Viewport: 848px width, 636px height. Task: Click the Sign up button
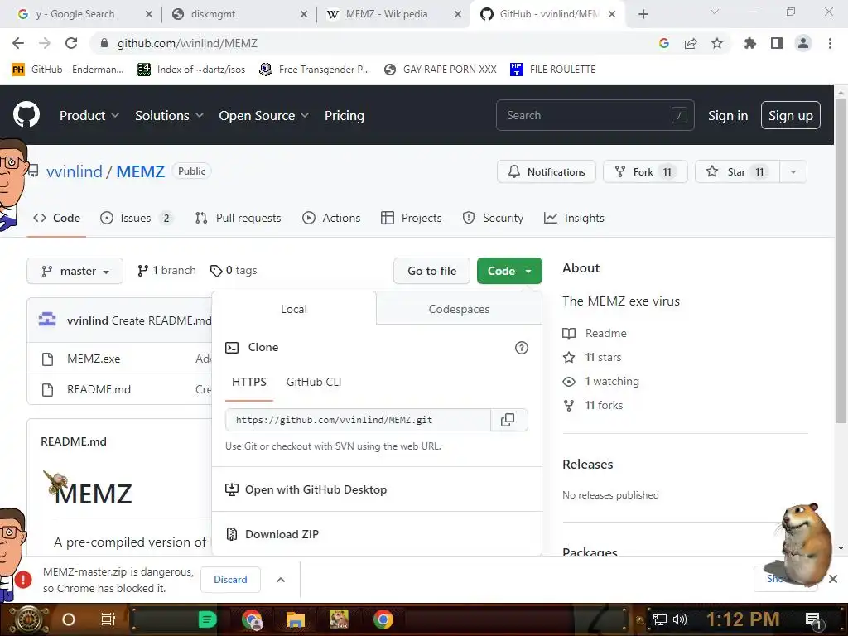tap(791, 115)
